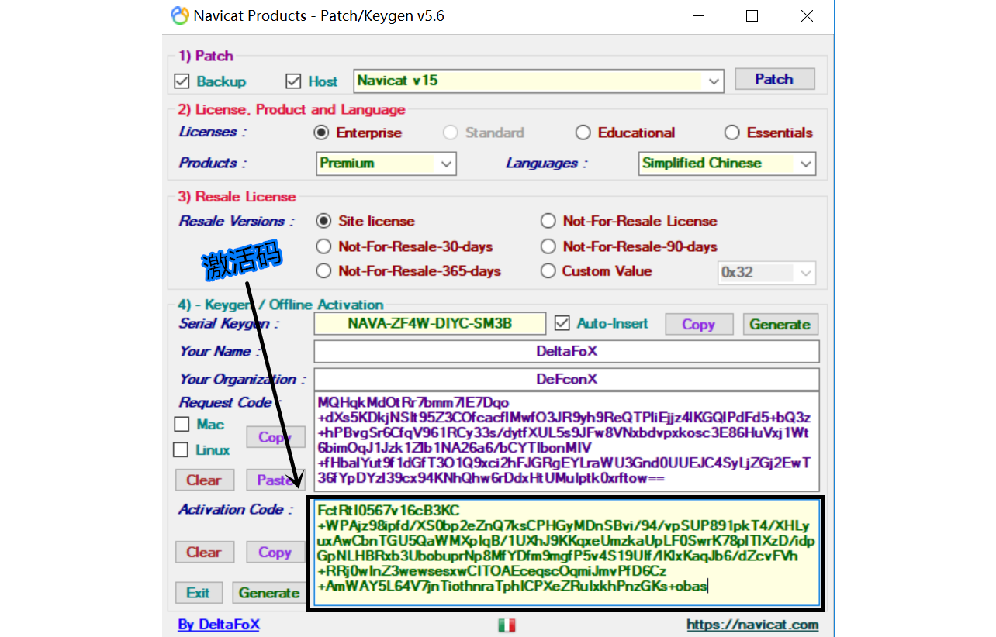This screenshot has width=996, height=637.
Task: Select Not-For-Resale-365-days option
Action: (324, 271)
